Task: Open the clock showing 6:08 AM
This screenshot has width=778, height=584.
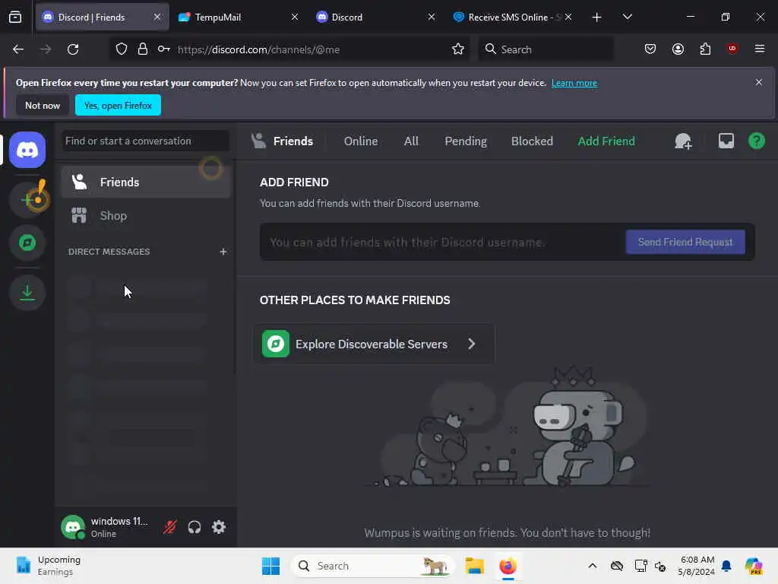Action: pyautogui.click(x=696, y=566)
